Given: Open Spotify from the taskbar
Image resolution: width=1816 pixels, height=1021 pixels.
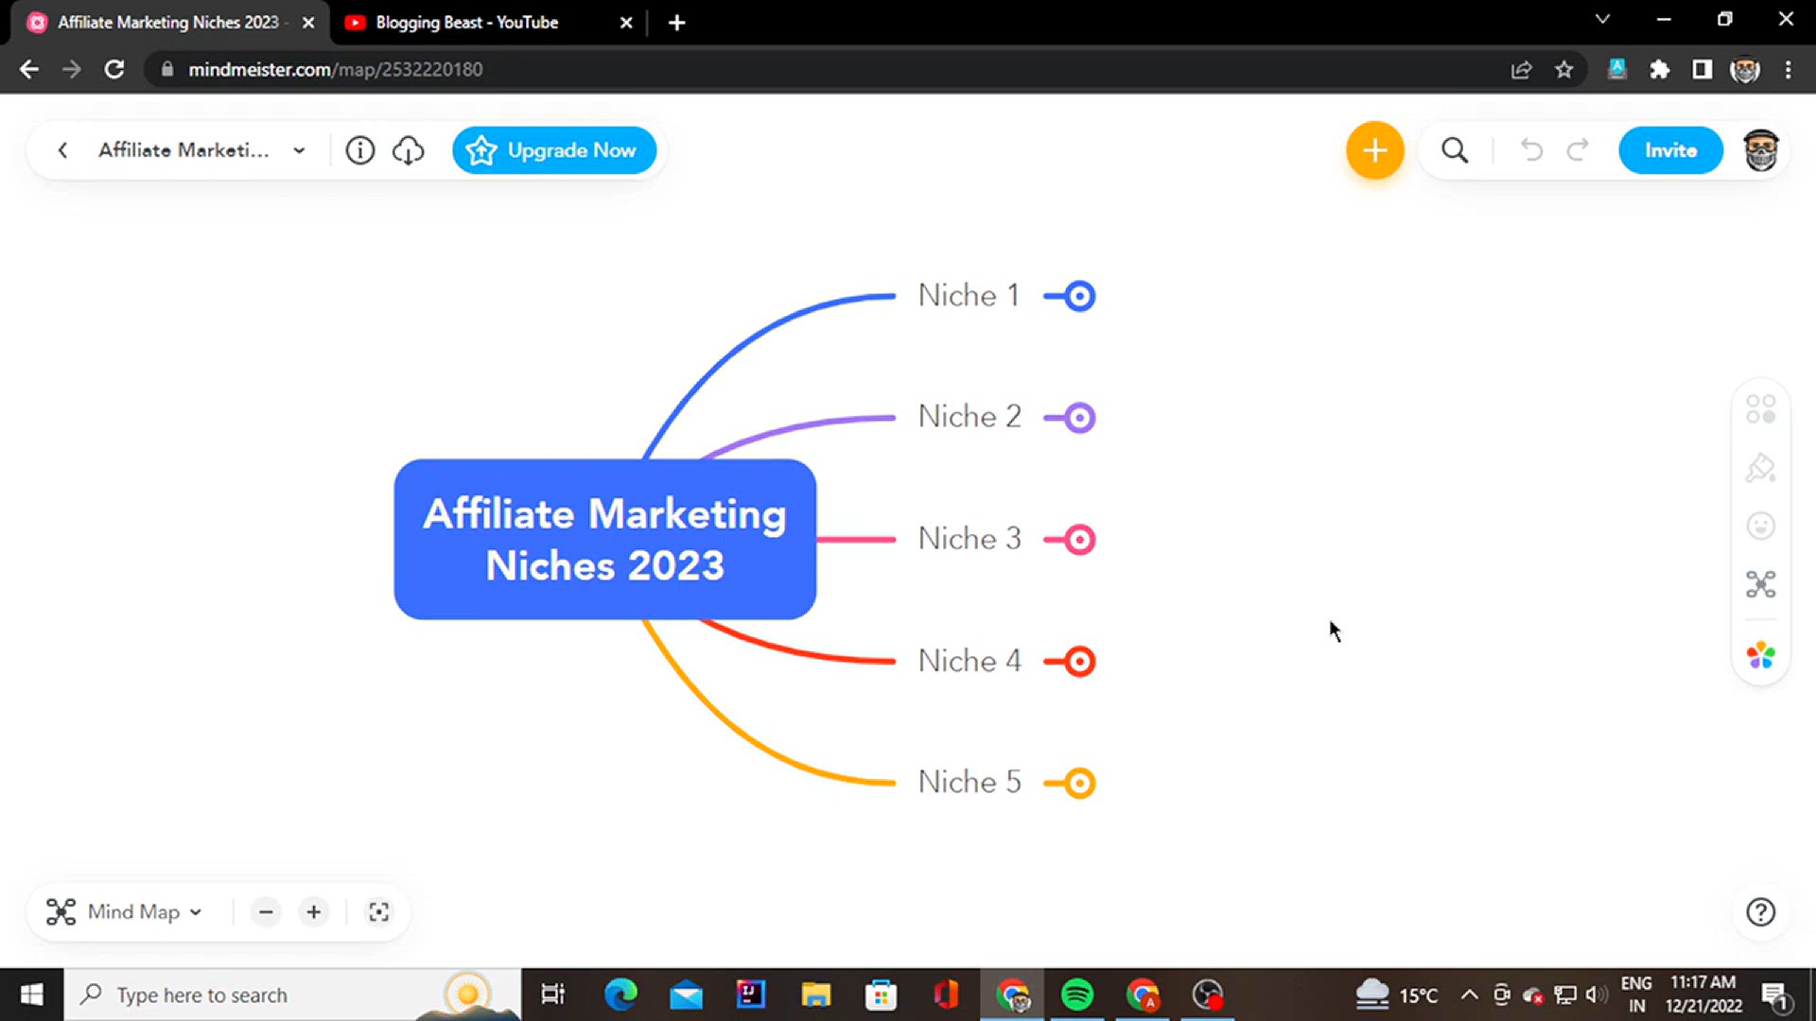Looking at the screenshot, I should [1076, 995].
